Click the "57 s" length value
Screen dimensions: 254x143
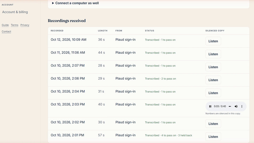pos(101,135)
